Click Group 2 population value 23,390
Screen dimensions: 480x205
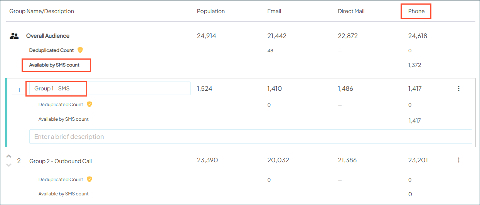click(x=207, y=160)
